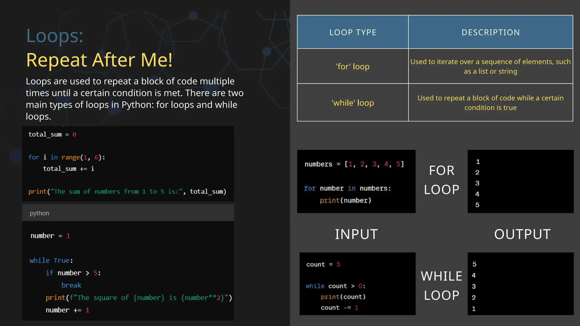Click the DESCRIPTION table header cell

491,32
